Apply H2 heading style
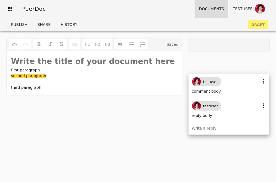 tap(97, 44)
